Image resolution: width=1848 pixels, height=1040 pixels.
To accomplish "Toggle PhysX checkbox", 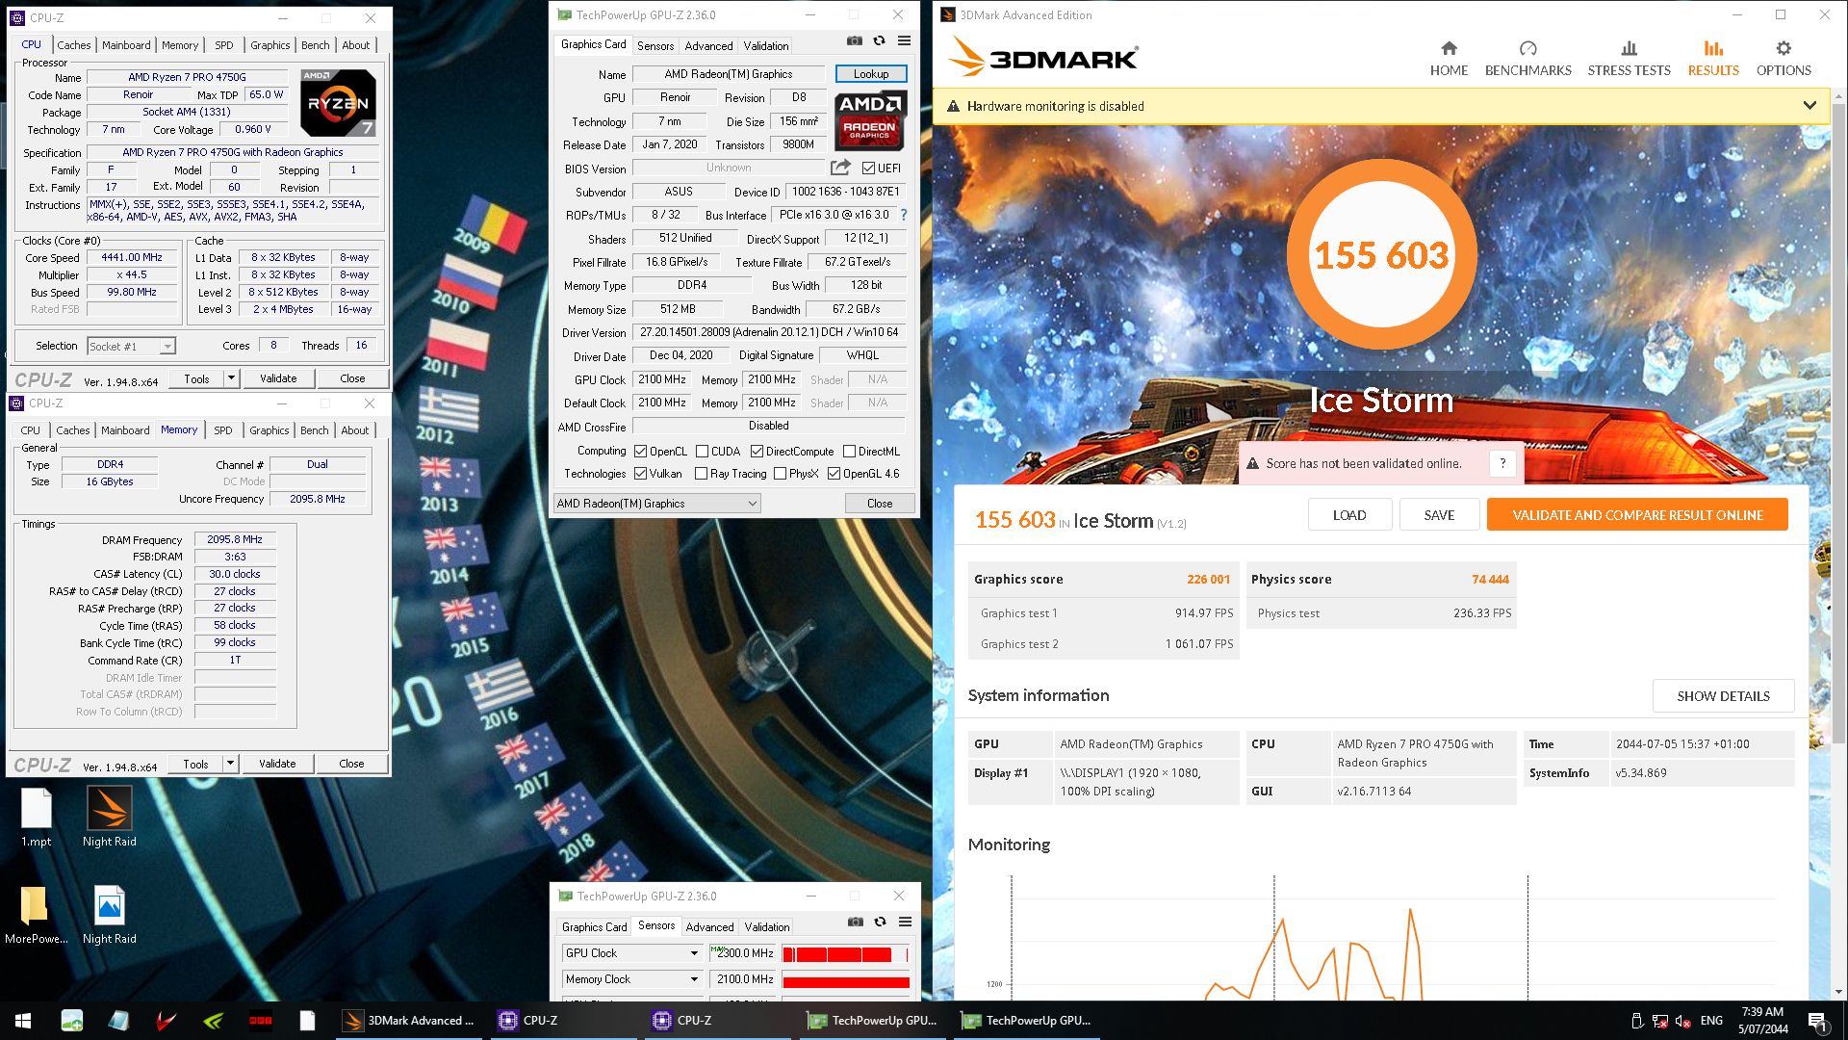I will pos(780,474).
